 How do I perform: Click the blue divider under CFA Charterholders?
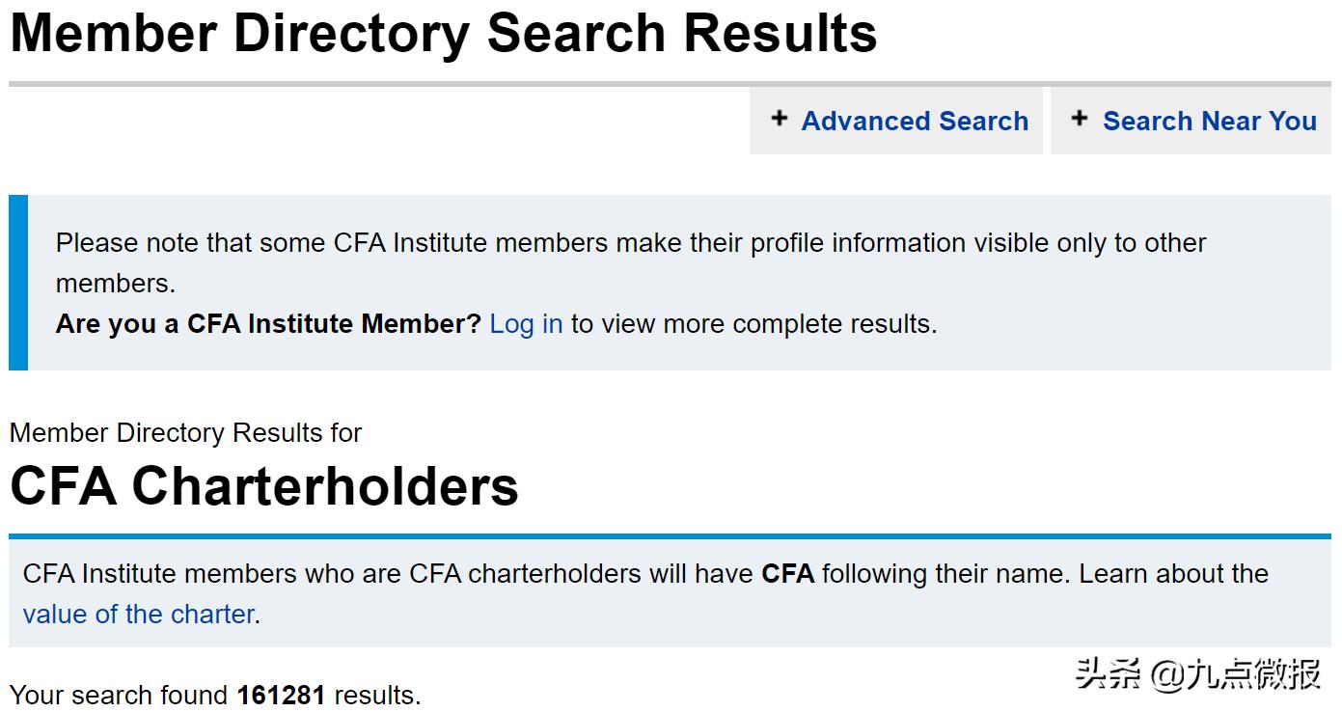point(670,536)
